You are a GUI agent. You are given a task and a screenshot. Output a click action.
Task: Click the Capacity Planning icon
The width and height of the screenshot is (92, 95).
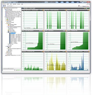[7, 19]
